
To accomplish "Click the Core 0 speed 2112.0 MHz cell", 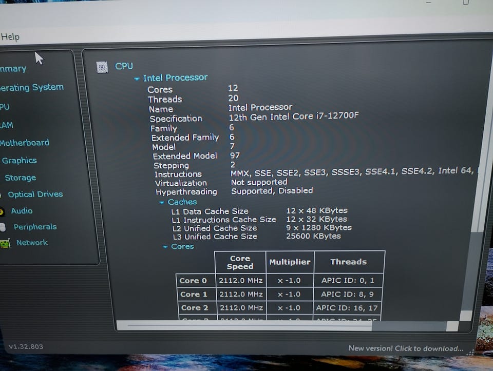I will [241, 281].
